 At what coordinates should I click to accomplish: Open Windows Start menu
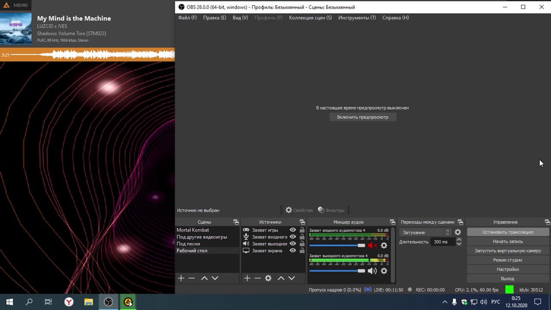pos(9,302)
